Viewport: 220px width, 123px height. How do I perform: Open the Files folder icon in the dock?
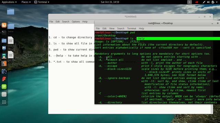[4, 41]
